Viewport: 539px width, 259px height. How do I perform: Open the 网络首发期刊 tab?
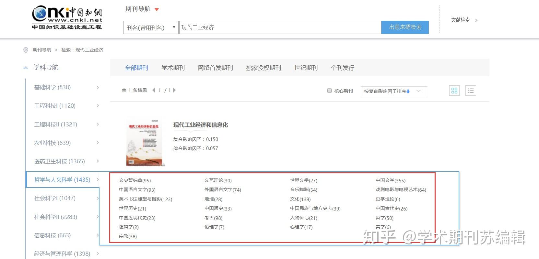(216, 68)
